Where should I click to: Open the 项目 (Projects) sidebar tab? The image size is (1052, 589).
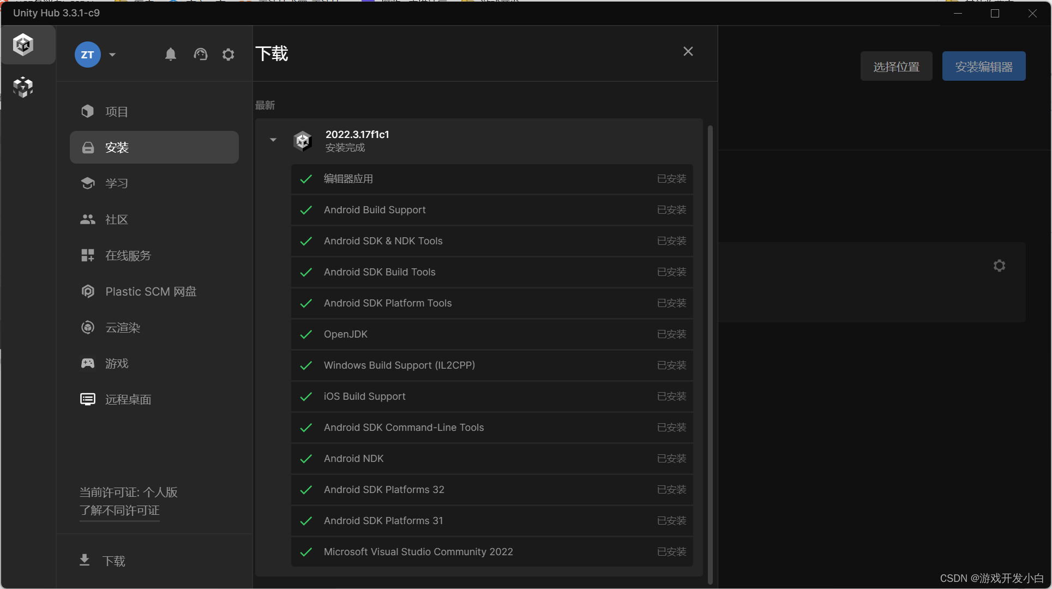[117, 112]
